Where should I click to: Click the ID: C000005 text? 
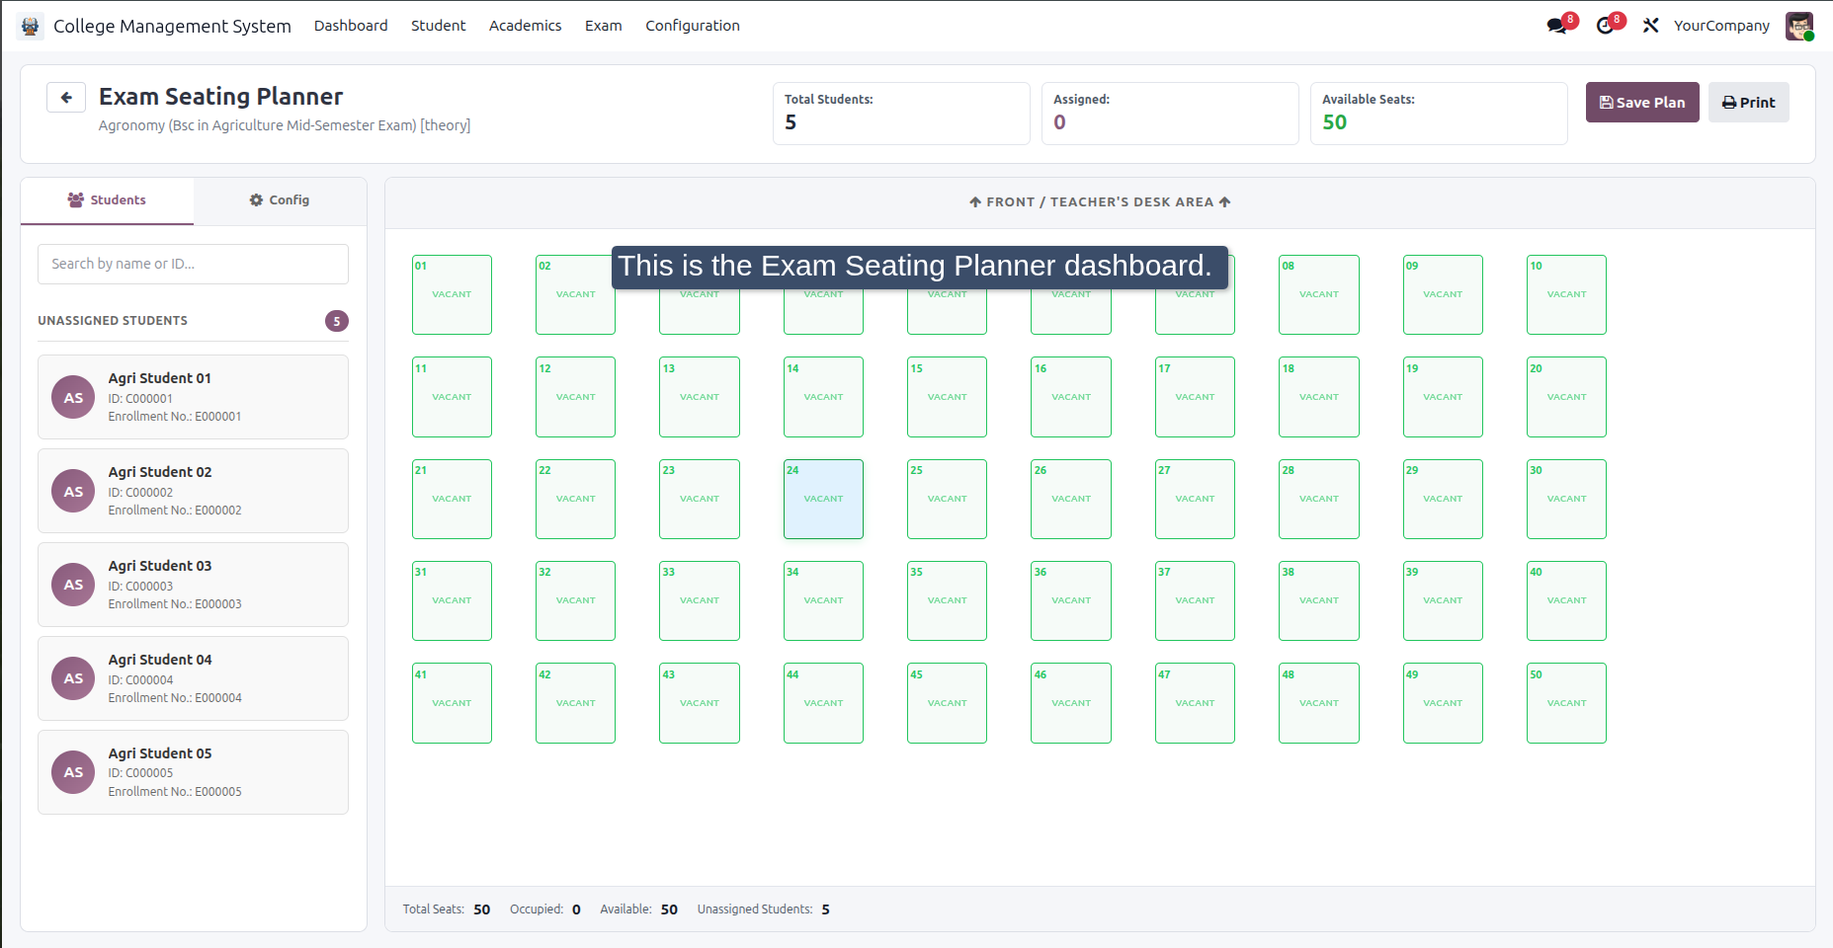pyautogui.click(x=140, y=773)
